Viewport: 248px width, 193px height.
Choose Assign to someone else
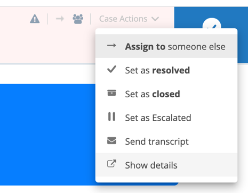pyautogui.click(x=166, y=46)
